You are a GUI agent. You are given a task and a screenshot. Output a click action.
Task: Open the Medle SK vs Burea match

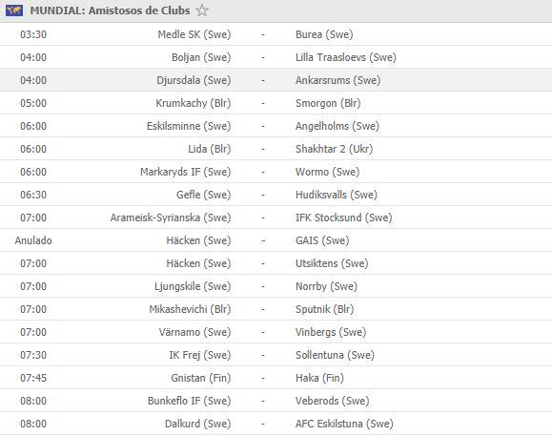click(x=276, y=34)
